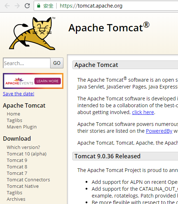Click the browser back arrow
Image resolution: width=178 pixels, height=204 pixels.
tap(7, 6)
